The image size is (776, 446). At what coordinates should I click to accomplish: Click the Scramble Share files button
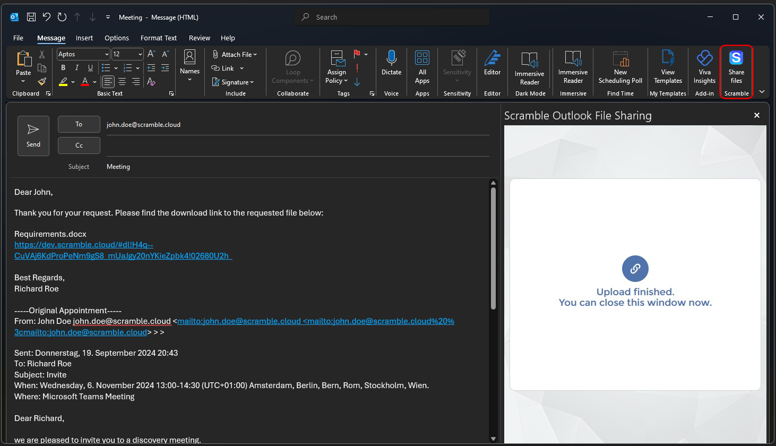(736, 67)
